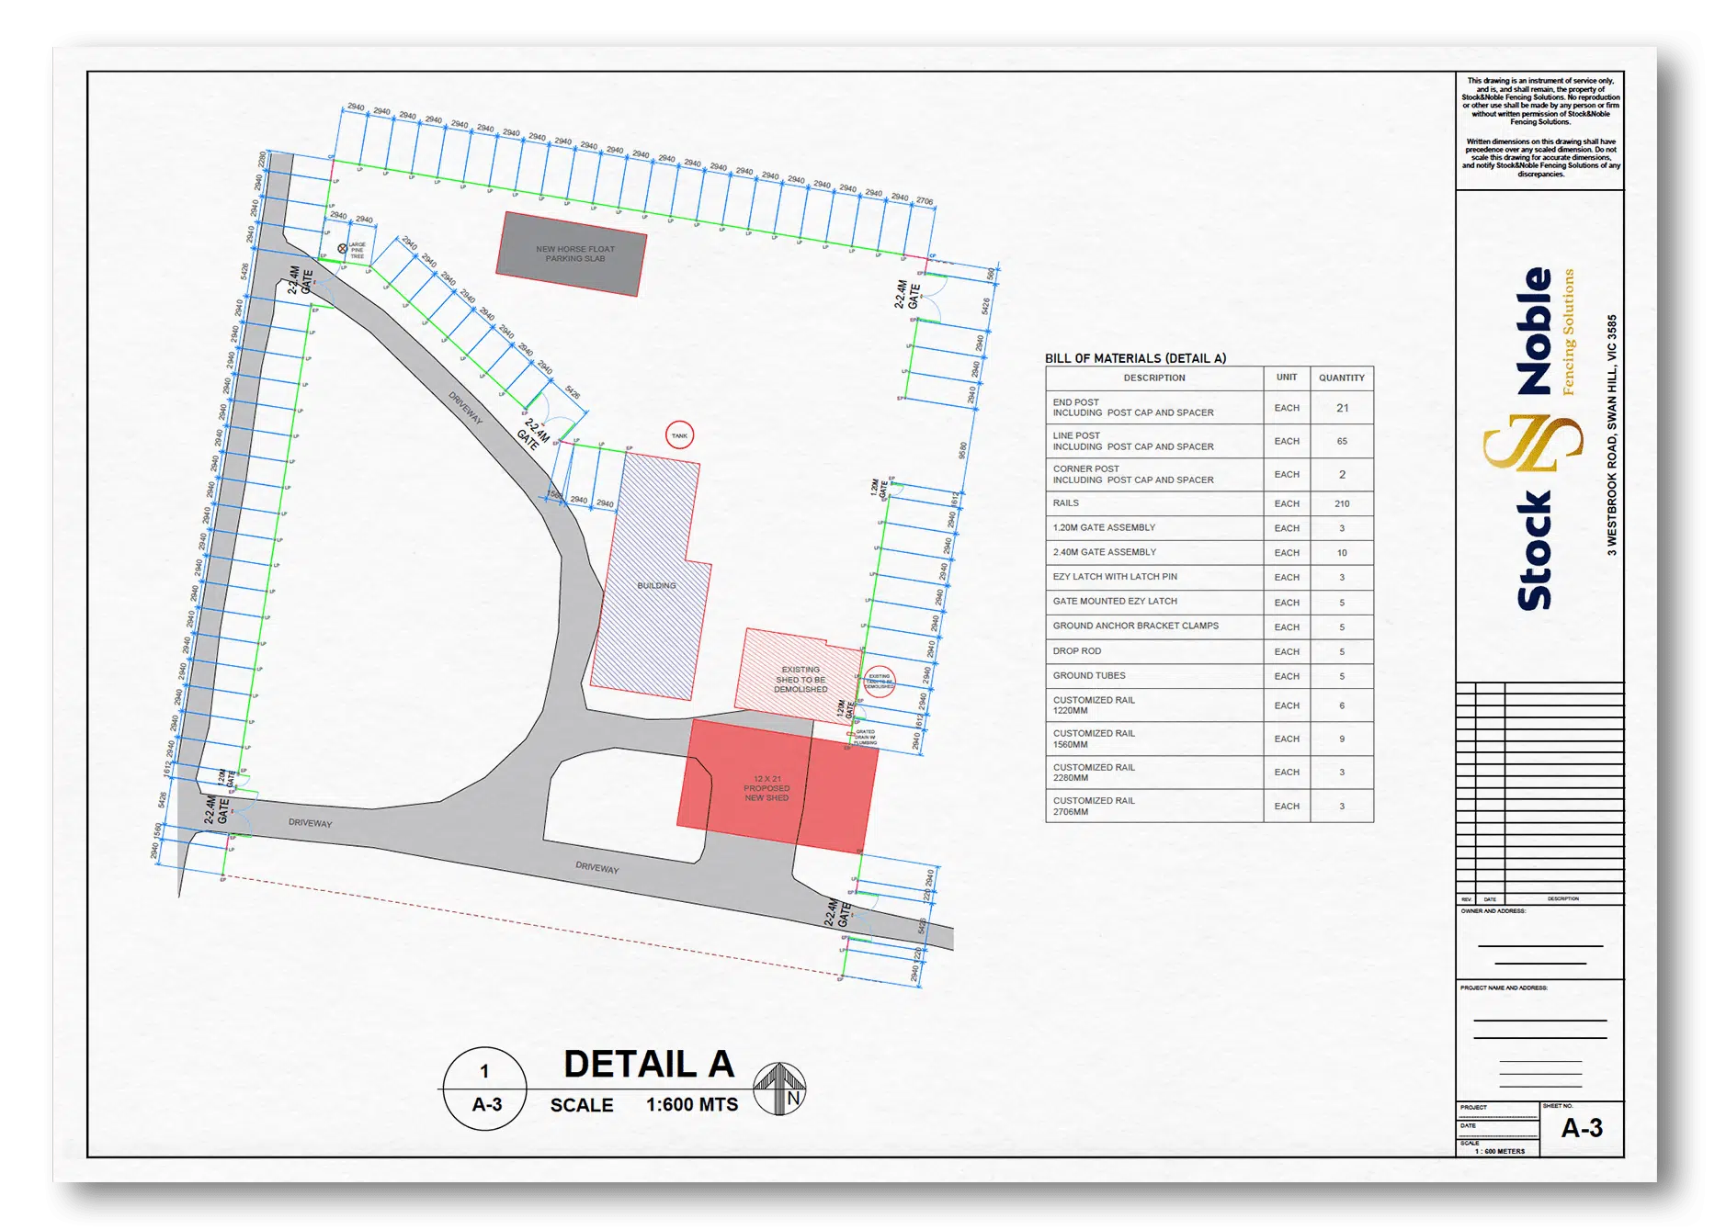The height and width of the screenshot is (1230, 1726).
Task: Click the Bill of Materials (Detail A) heading
Action: (x=1135, y=358)
